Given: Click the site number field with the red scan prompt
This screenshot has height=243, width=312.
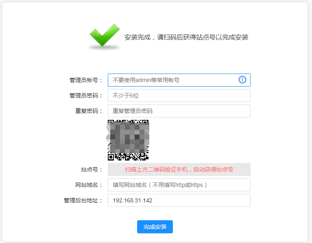Looking at the screenshot, I should 179,169.
